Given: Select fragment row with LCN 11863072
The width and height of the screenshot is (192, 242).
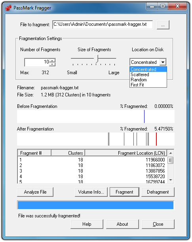Looking at the screenshot, I should click(x=92, y=165).
